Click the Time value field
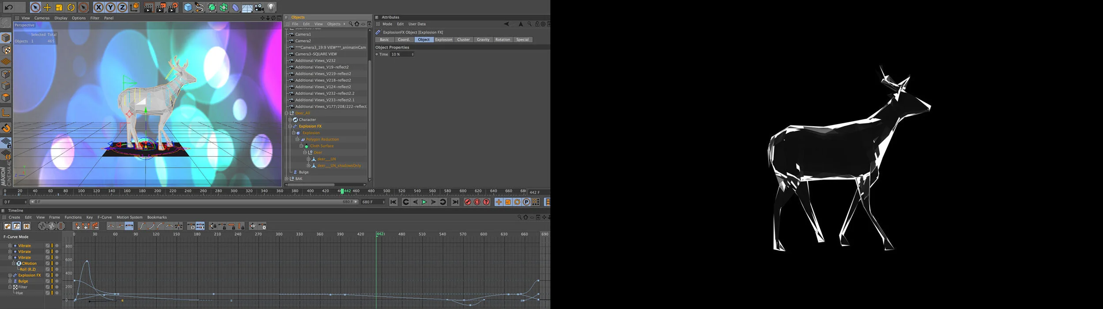 click(x=401, y=54)
